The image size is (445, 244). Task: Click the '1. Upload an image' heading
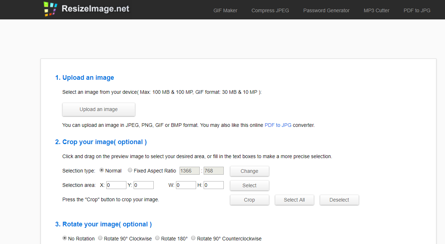pos(85,78)
